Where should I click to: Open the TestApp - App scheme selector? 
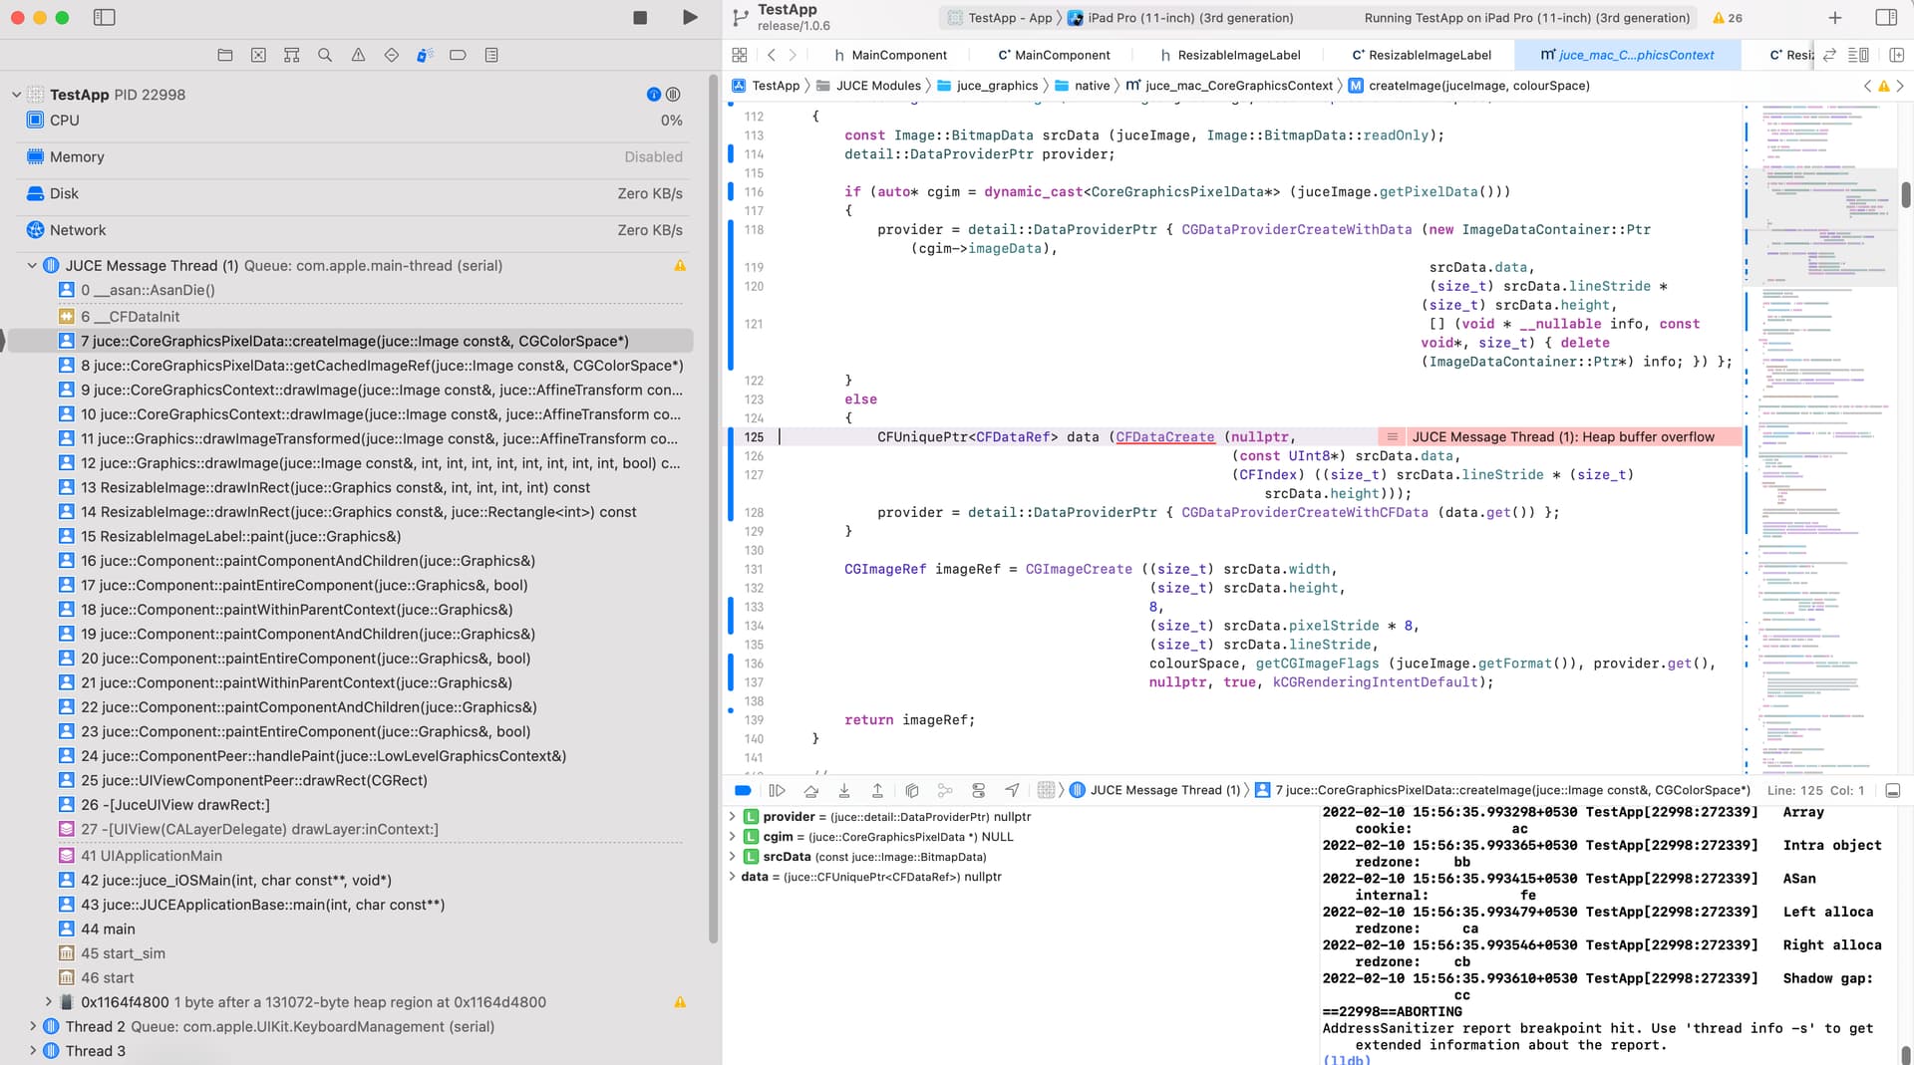pyautogui.click(x=1000, y=18)
